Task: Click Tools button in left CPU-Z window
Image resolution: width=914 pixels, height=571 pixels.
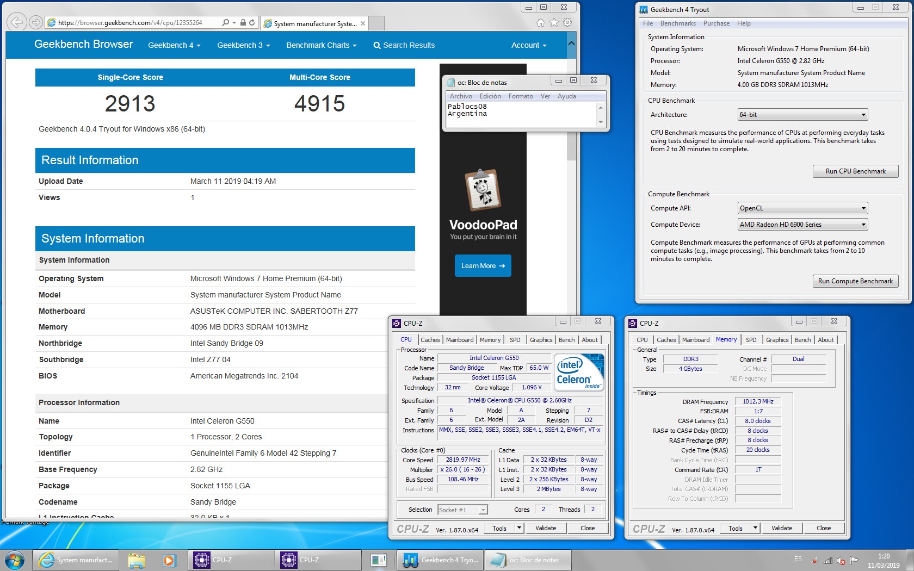Action: click(499, 528)
